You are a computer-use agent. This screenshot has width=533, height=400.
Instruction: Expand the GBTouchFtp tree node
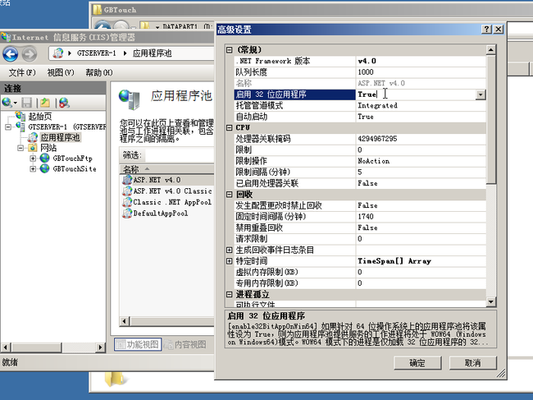[x=33, y=159]
